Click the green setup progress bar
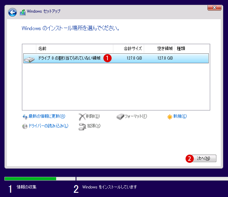Image resolution: width=228 pixels, height=197 pixels. [x=30, y=179]
